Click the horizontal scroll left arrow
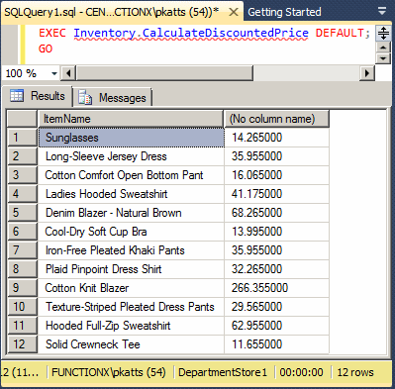The height and width of the screenshot is (389, 395). [68, 73]
